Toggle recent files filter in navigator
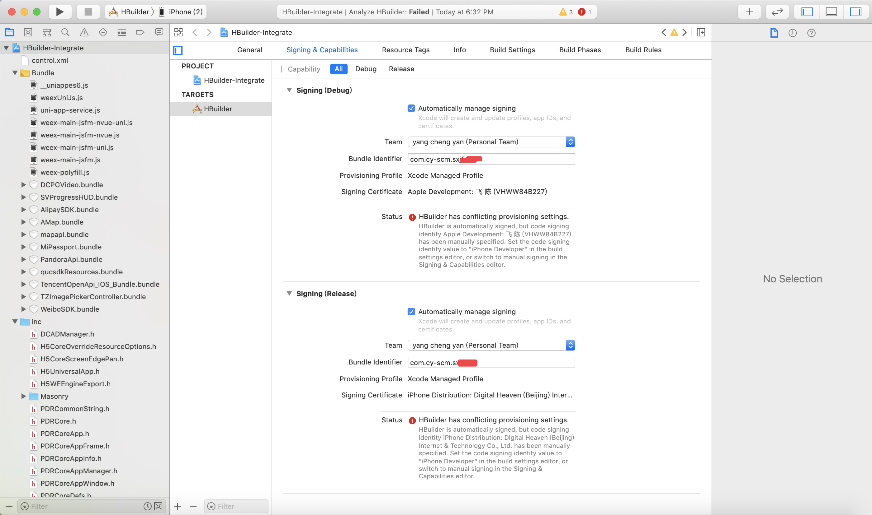The height and width of the screenshot is (515, 872). [148, 506]
